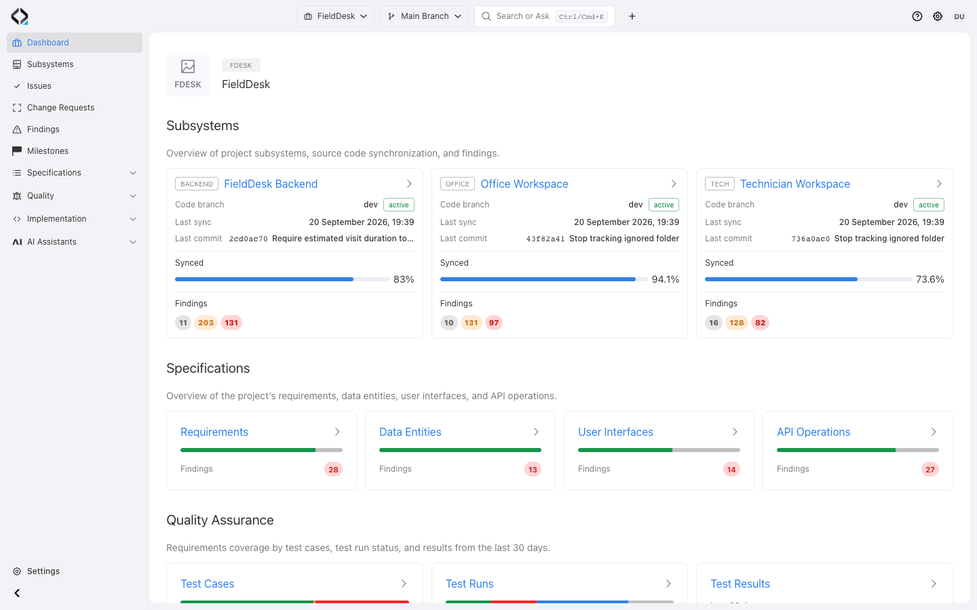Click the User Interfaces card arrow
This screenshot has height=610, width=977.
[x=735, y=432]
